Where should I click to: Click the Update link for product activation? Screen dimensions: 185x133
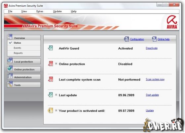[x=150, y=111]
